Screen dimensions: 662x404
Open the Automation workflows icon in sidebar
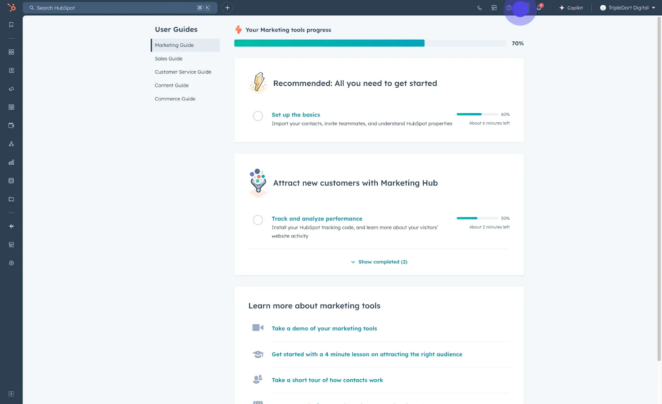click(x=11, y=144)
